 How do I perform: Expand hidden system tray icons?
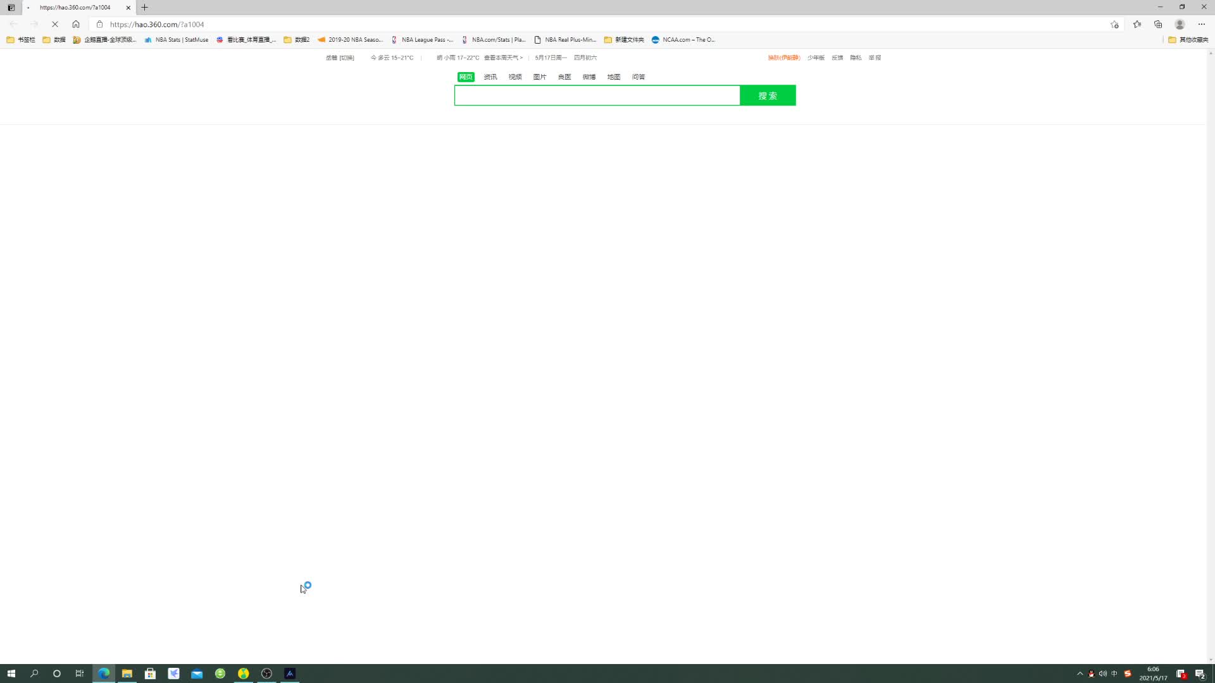(x=1080, y=674)
